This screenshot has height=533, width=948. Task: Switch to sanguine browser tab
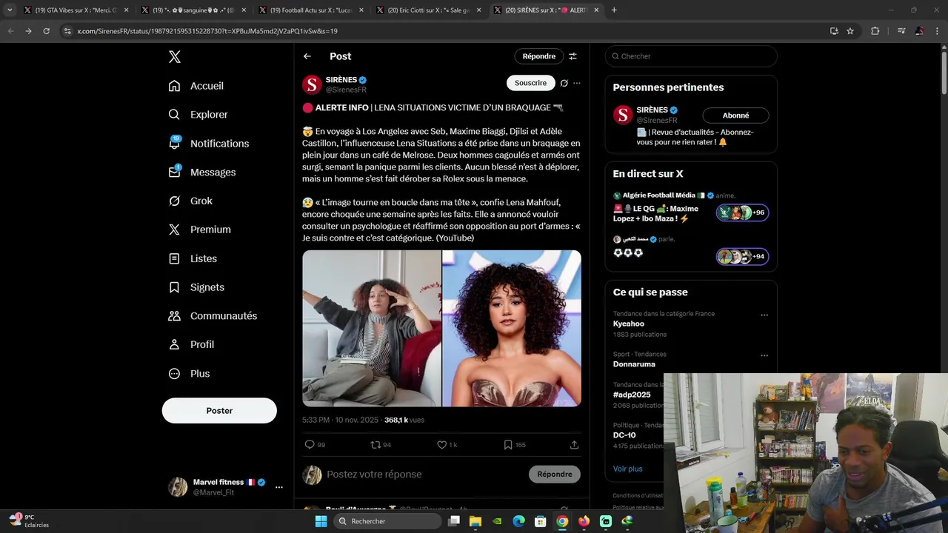[193, 10]
